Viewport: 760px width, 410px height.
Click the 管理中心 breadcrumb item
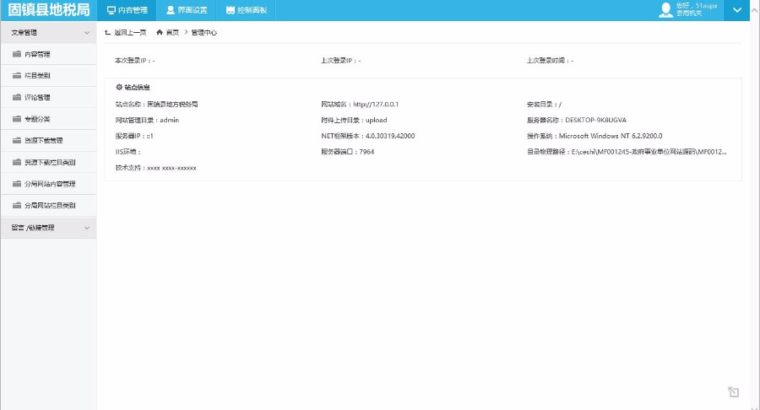pyautogui.click(x=204, y=32)
